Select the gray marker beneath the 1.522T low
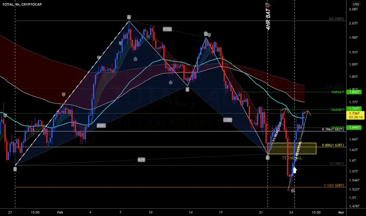This screenshot has height=216, width=366. coord(293,190)
